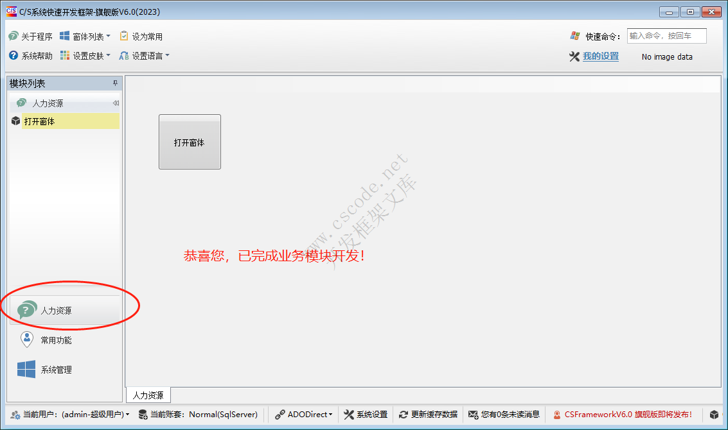
Task: Click the 系统管理 windows logo icon
Action: point(26,369)
